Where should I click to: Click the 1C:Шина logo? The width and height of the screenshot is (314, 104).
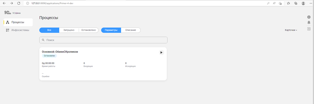[12, 13]
